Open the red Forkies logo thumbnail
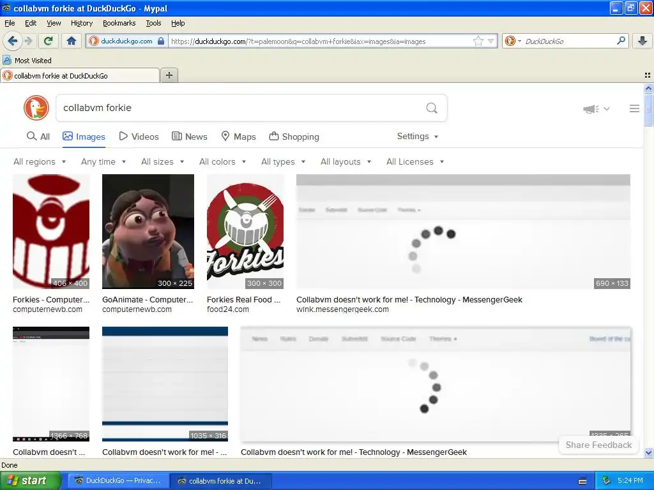 click(51, 231)
